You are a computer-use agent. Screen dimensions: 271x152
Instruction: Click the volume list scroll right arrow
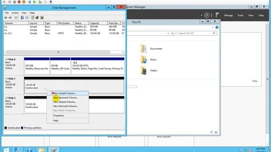click(x=123, y=52)
